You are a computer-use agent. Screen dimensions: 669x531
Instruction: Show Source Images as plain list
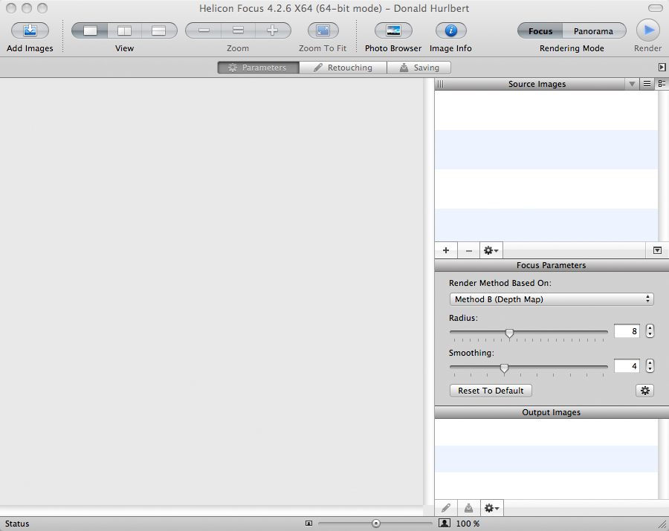(x=647, y=84)
